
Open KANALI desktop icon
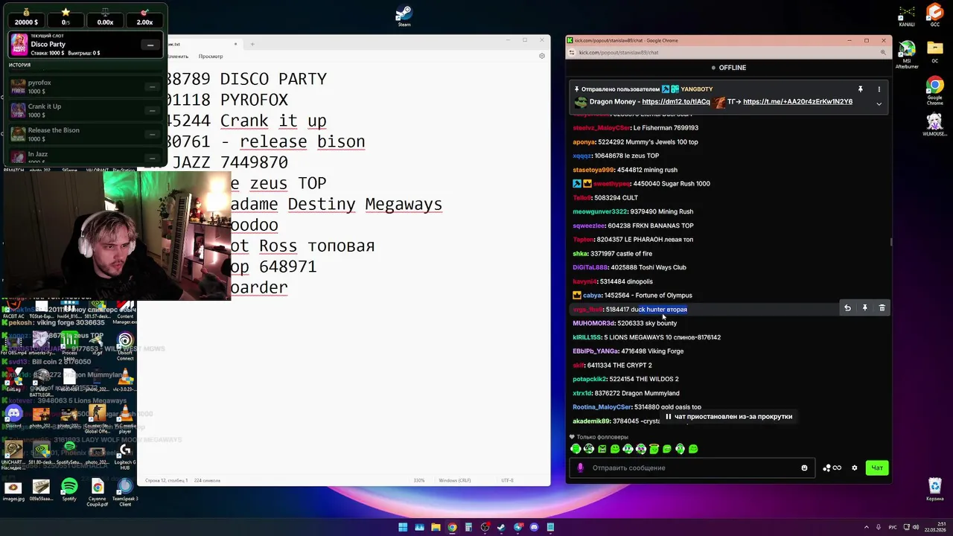907,15
